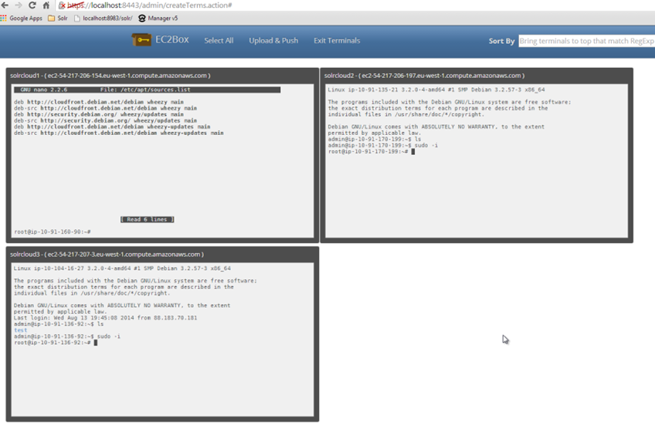Click the 'test' directory listing in solrcloud3

[20, 330]
